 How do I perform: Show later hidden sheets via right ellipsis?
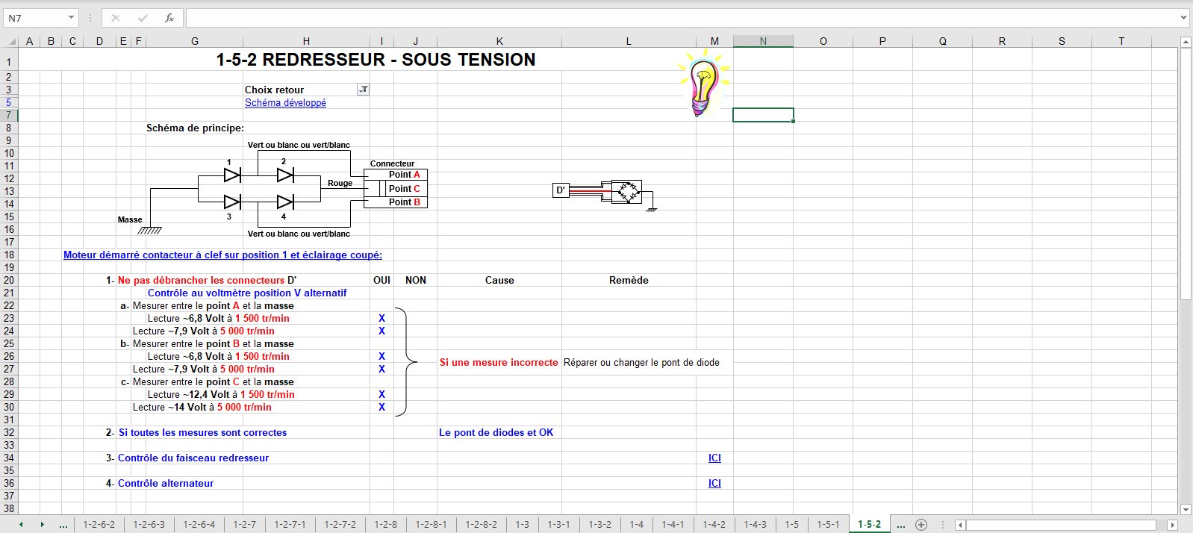tap(901, 525)
